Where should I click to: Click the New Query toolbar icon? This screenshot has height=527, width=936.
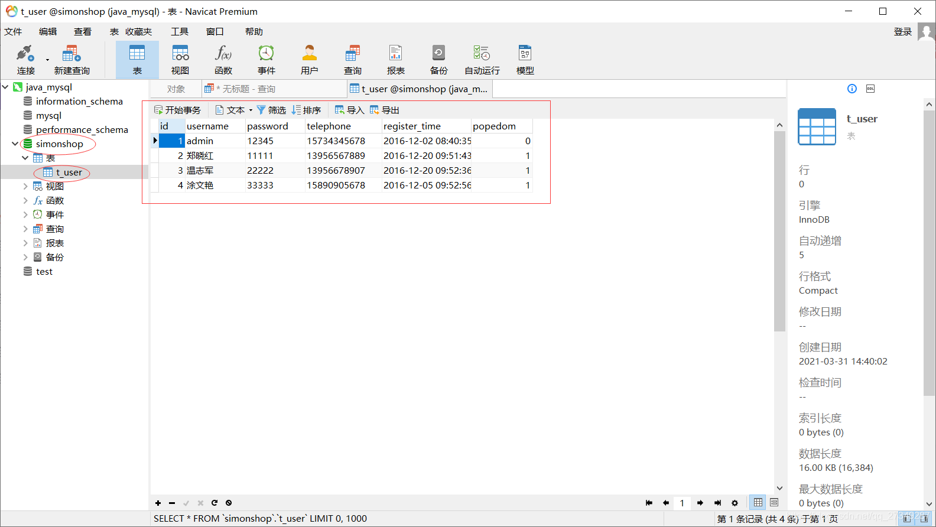click(71, 60)
